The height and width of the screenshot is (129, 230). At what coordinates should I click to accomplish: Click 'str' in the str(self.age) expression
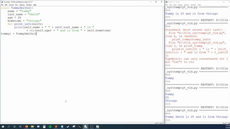tap(32, 30)
